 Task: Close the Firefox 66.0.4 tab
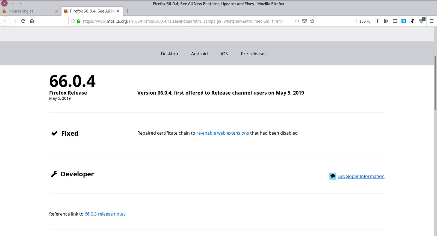[x=118, y=11]
